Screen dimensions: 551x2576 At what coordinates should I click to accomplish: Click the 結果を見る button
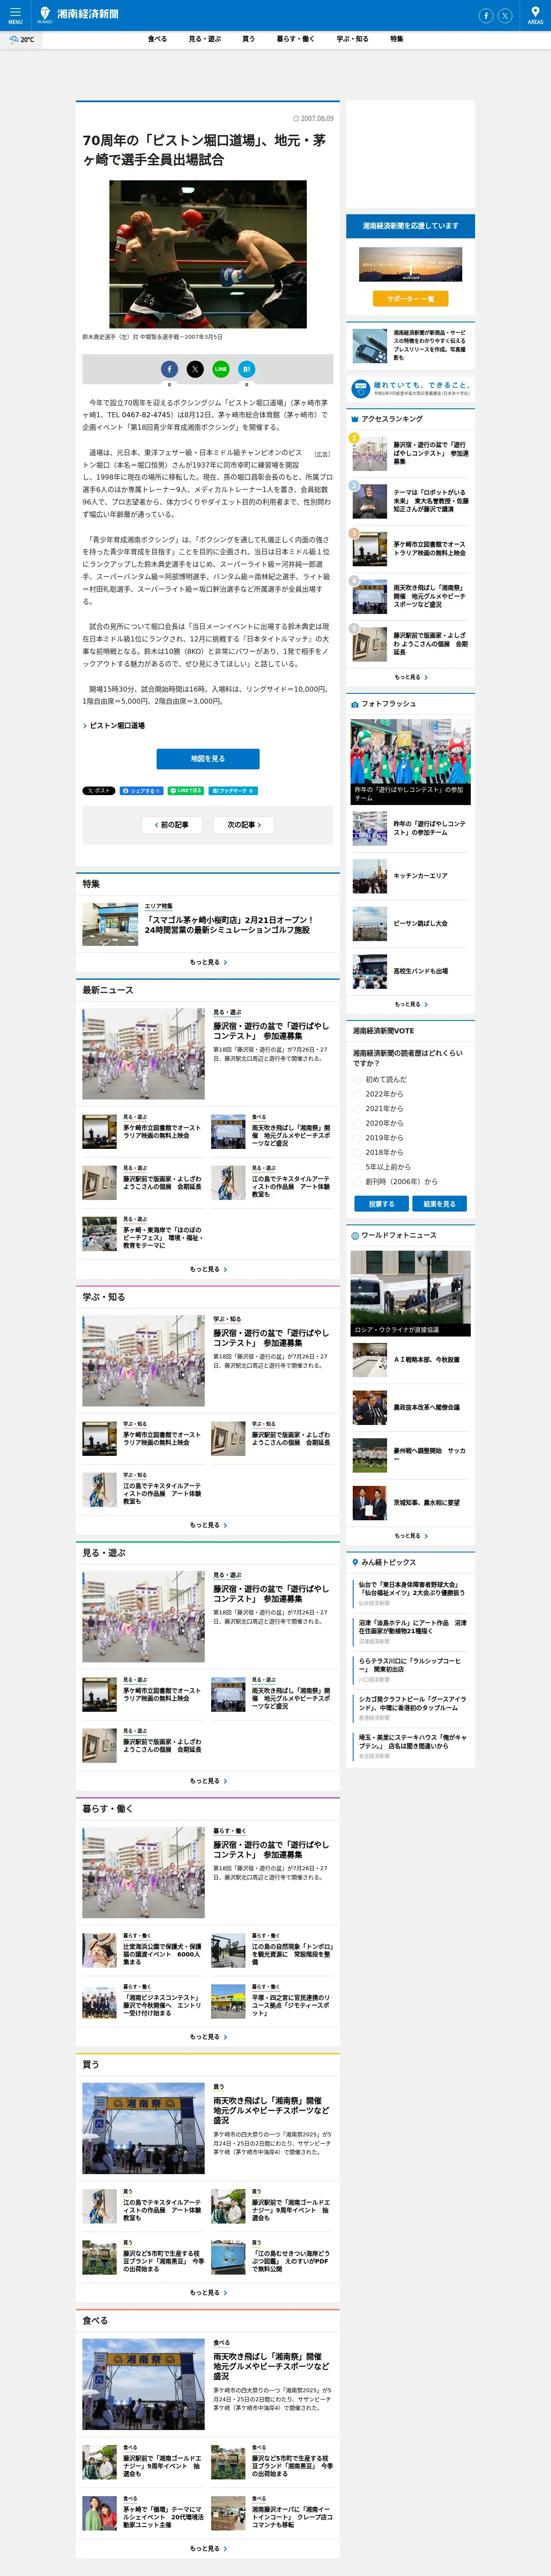[439, 1204]
